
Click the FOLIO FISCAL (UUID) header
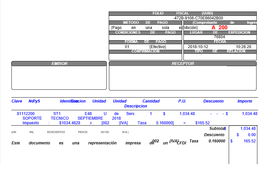pyautogui.click(x=183, y=14)
